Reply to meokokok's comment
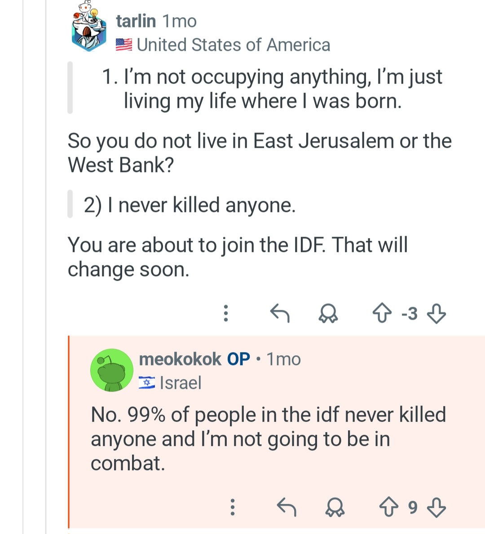This screenshot has width=485, height=534. (x=286, y=508)
